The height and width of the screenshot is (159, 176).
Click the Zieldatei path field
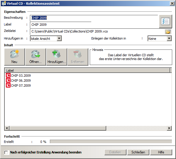[x=97, y=32]
